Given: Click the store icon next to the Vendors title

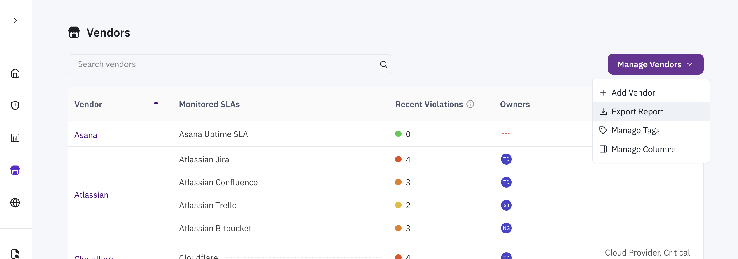Looking at the screenshot, I should [74, 33].
